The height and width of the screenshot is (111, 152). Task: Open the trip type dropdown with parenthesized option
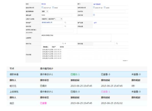[52, 19]
